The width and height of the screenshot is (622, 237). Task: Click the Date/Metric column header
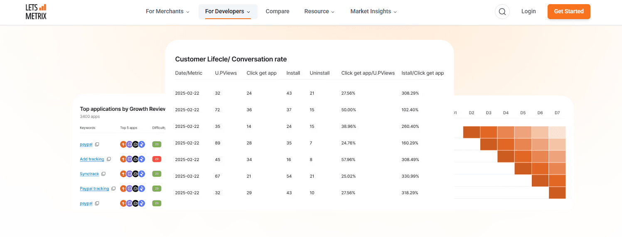[189, 73]
